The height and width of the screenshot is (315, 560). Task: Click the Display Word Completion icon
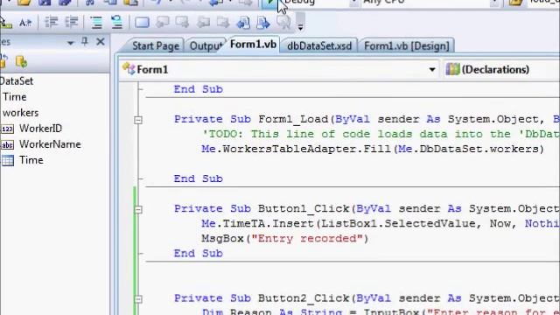pyautogui.click(x=25, y=23)
